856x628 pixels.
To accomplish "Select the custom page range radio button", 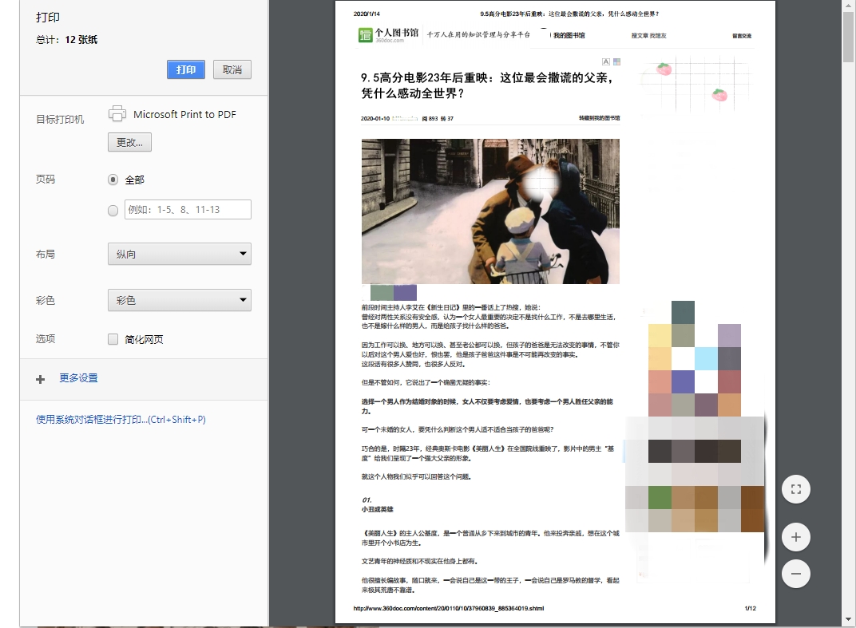I will (x=113, y=210).
